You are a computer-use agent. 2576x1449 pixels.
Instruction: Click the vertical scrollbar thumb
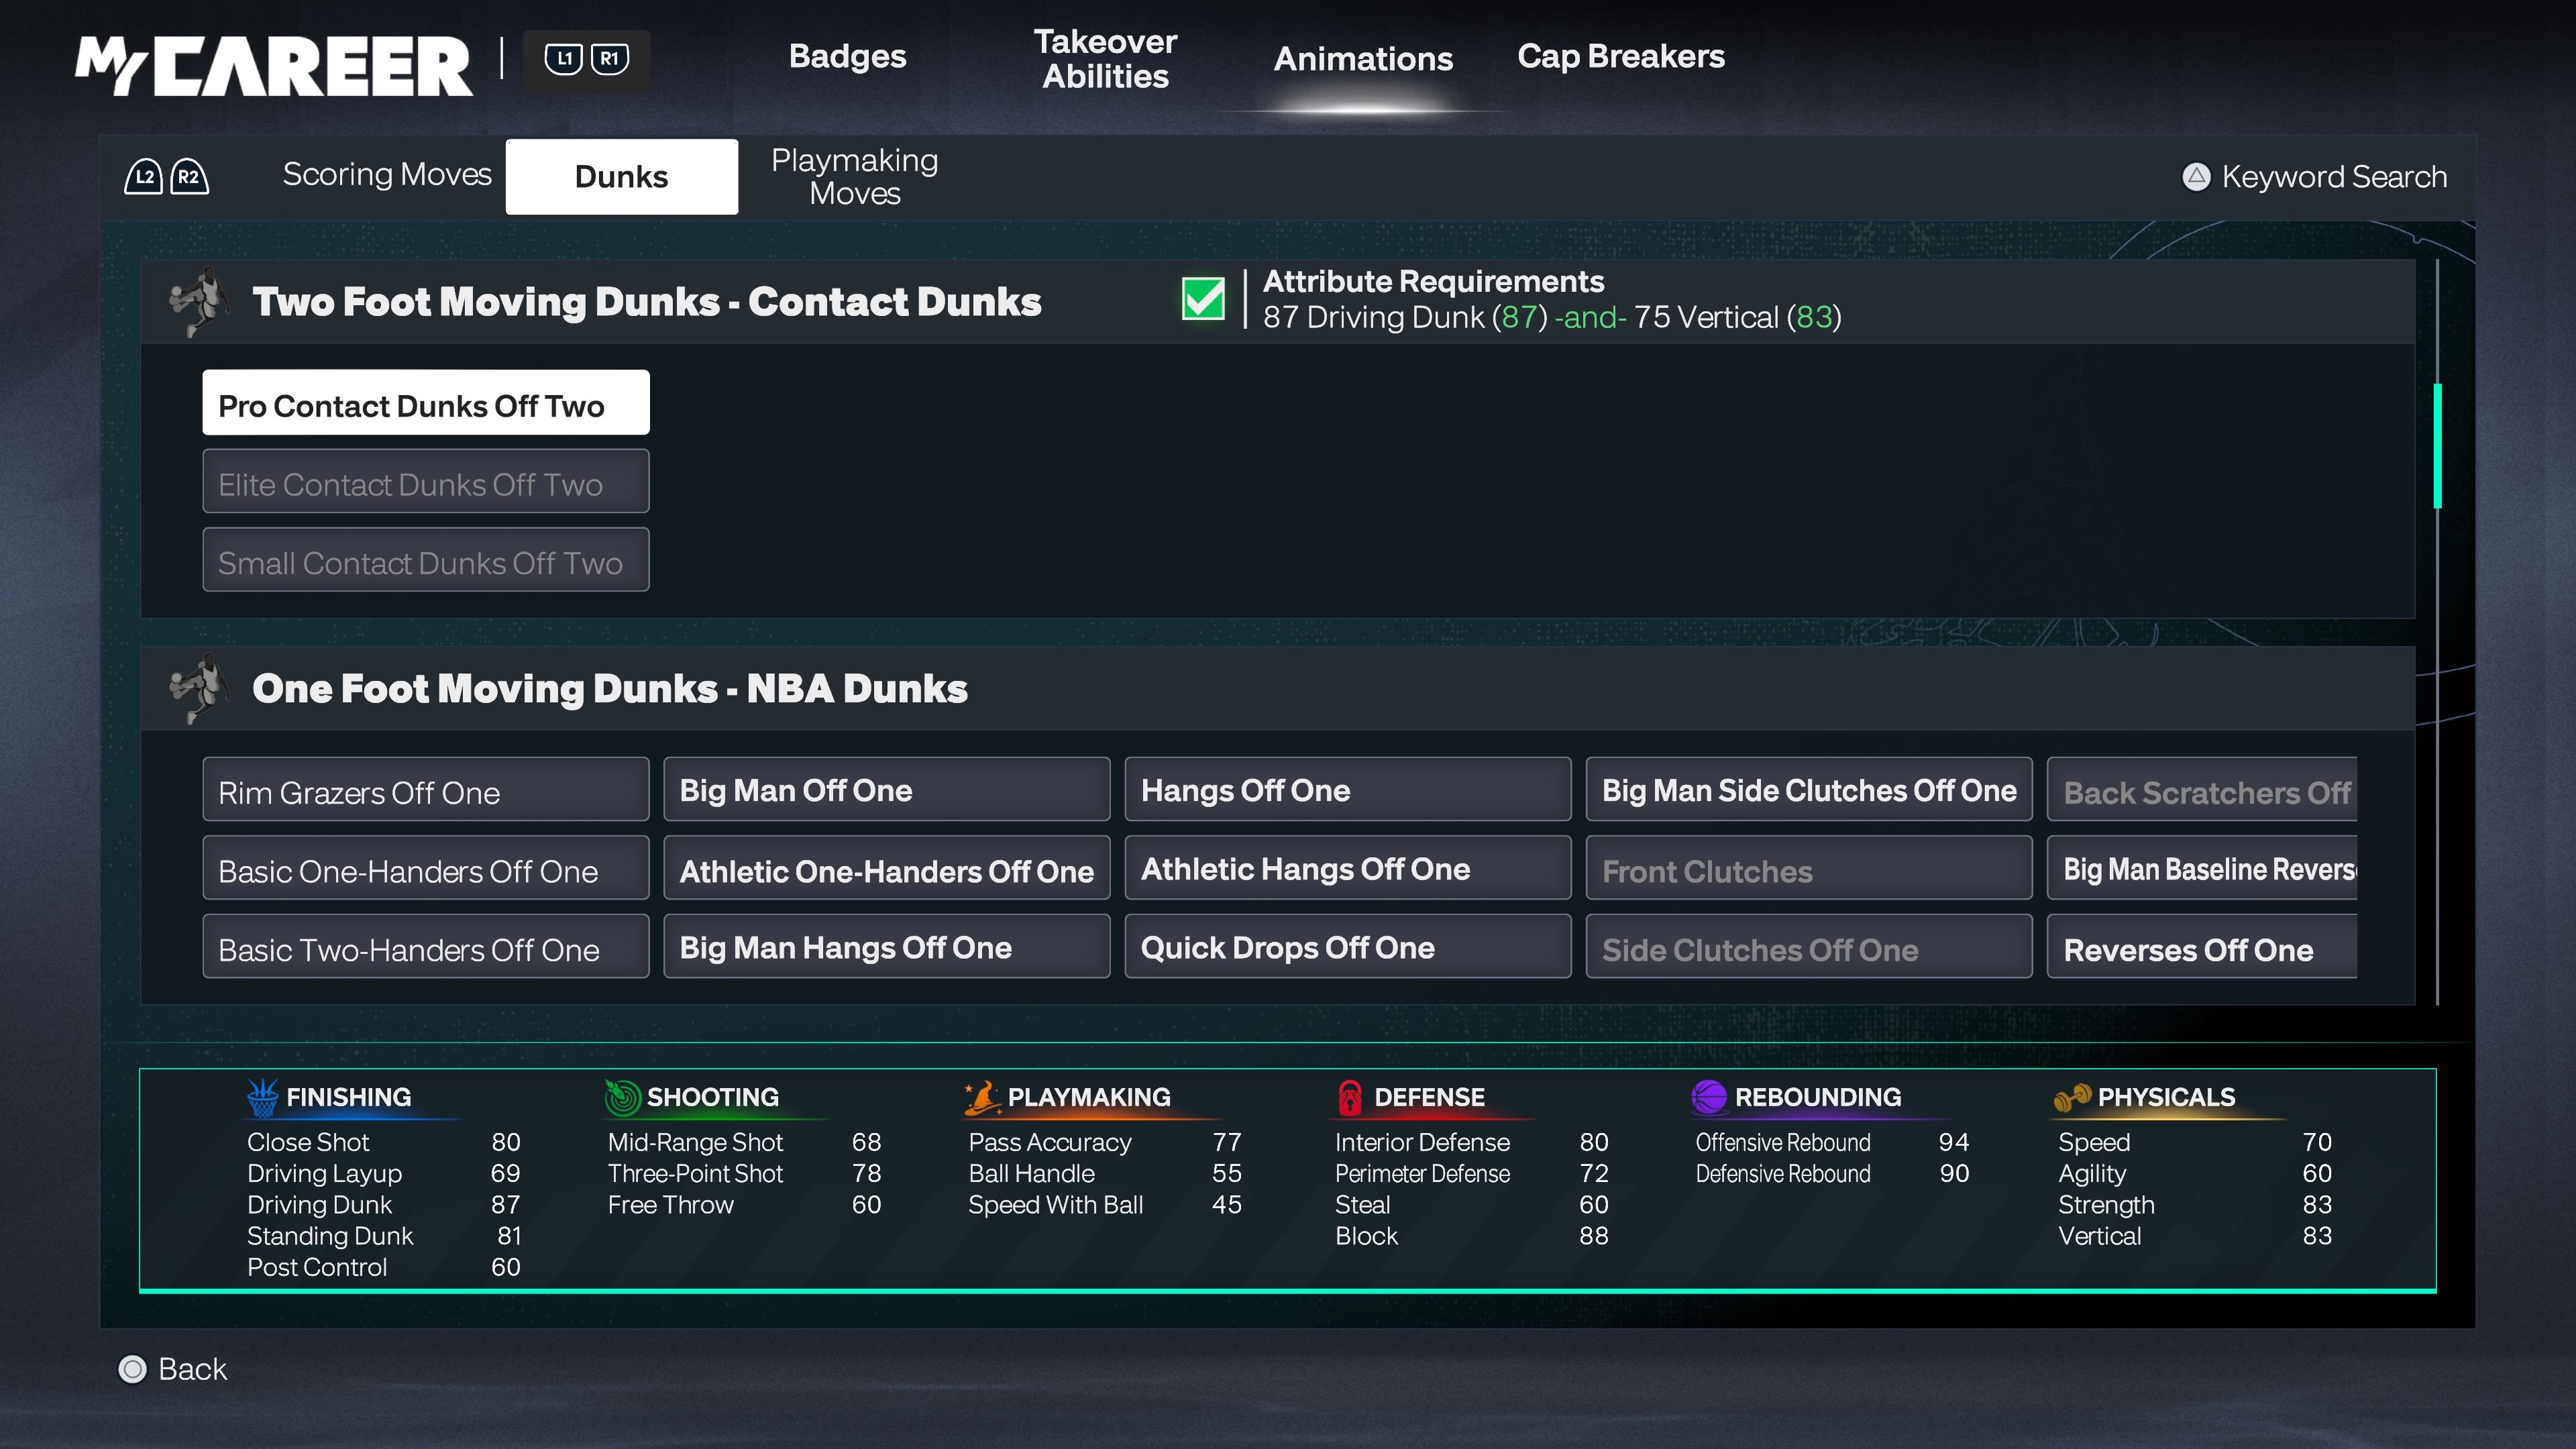click(2437, 446)
